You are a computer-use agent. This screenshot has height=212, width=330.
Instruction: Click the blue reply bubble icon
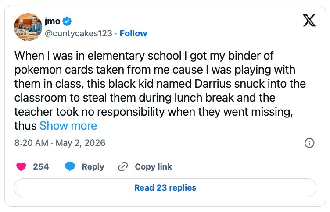(70, 166)
